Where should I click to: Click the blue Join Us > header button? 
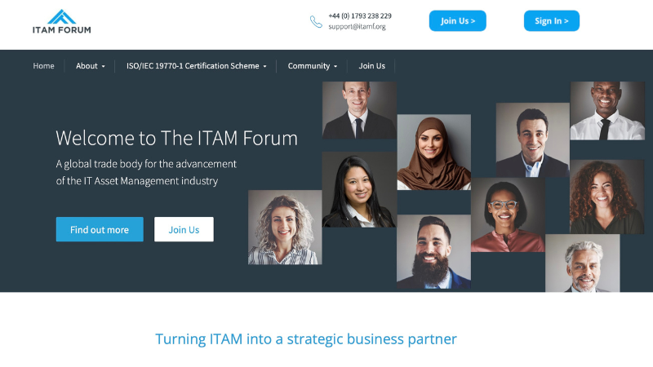point(458,21)
